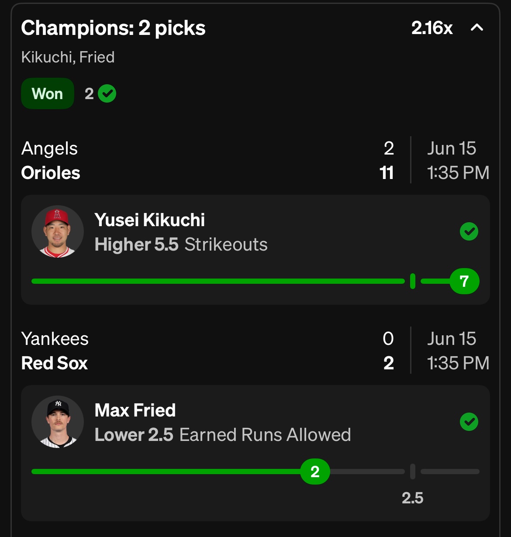
Task: Select the Orioles team name
Action: pos(51,173)
